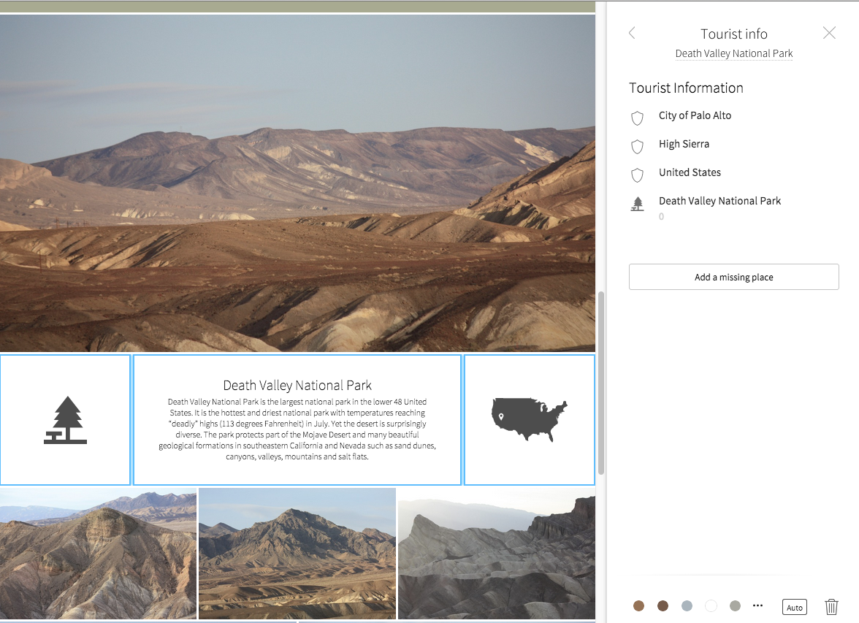Image resolution: width=859 pixels, height=623 pixels.
Task: Select the United States map tile
Action: click(x=530, y=420)
